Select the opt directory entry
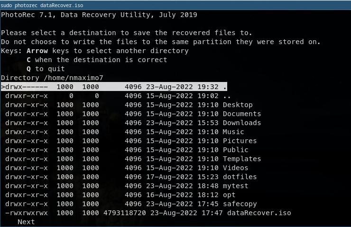Viewport: 351px width, 227px height. tap(229, 195)
